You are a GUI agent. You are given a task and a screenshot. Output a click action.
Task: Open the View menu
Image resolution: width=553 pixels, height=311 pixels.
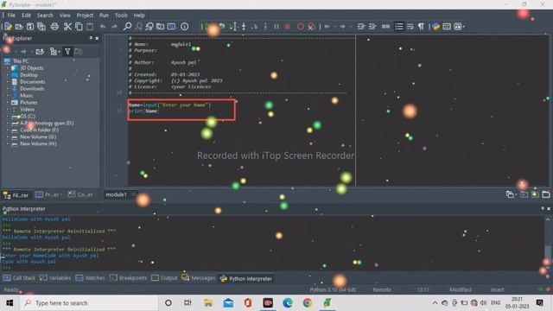coord(65,16)
